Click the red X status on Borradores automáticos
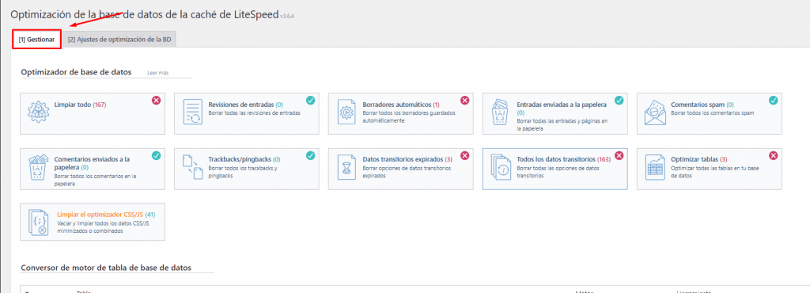The image size is (810, 293). [x=464, y=101]
